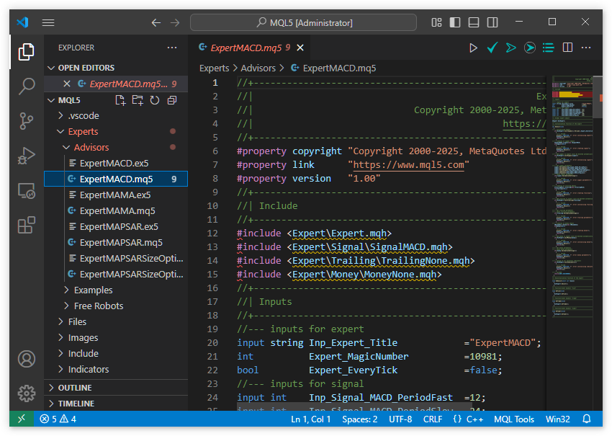Click the green double-arrow icon
The image size is (612, 436).
point(511,48)
